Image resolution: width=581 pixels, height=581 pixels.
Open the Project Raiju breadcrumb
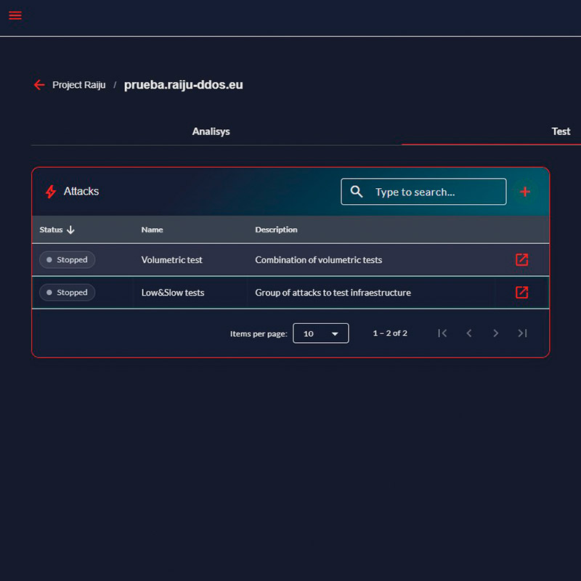click(79, 85)
